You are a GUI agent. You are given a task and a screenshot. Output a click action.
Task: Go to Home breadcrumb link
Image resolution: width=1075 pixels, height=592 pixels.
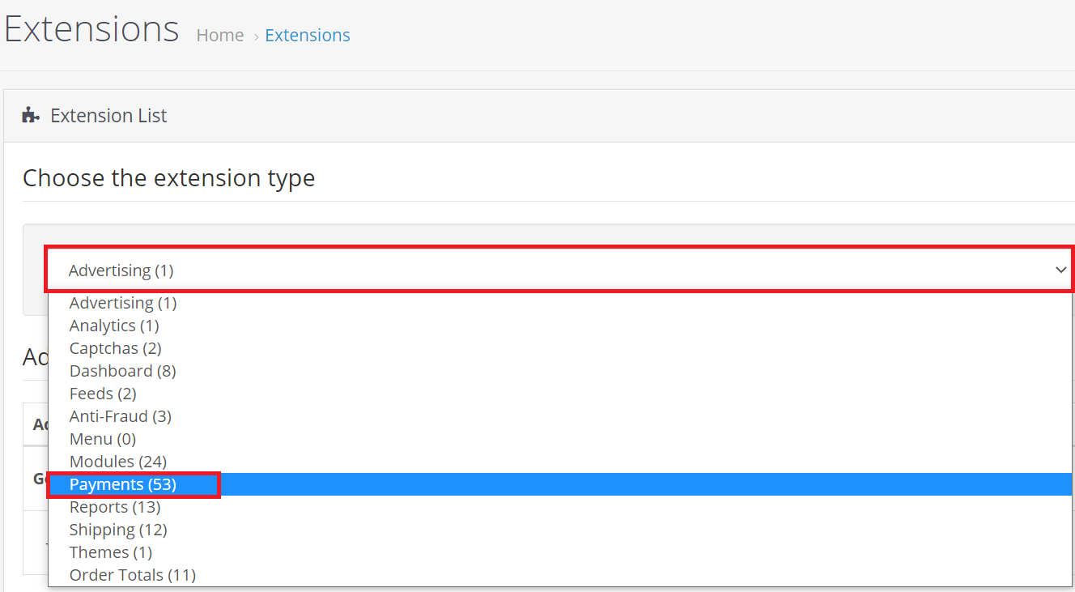click(220, 36)
